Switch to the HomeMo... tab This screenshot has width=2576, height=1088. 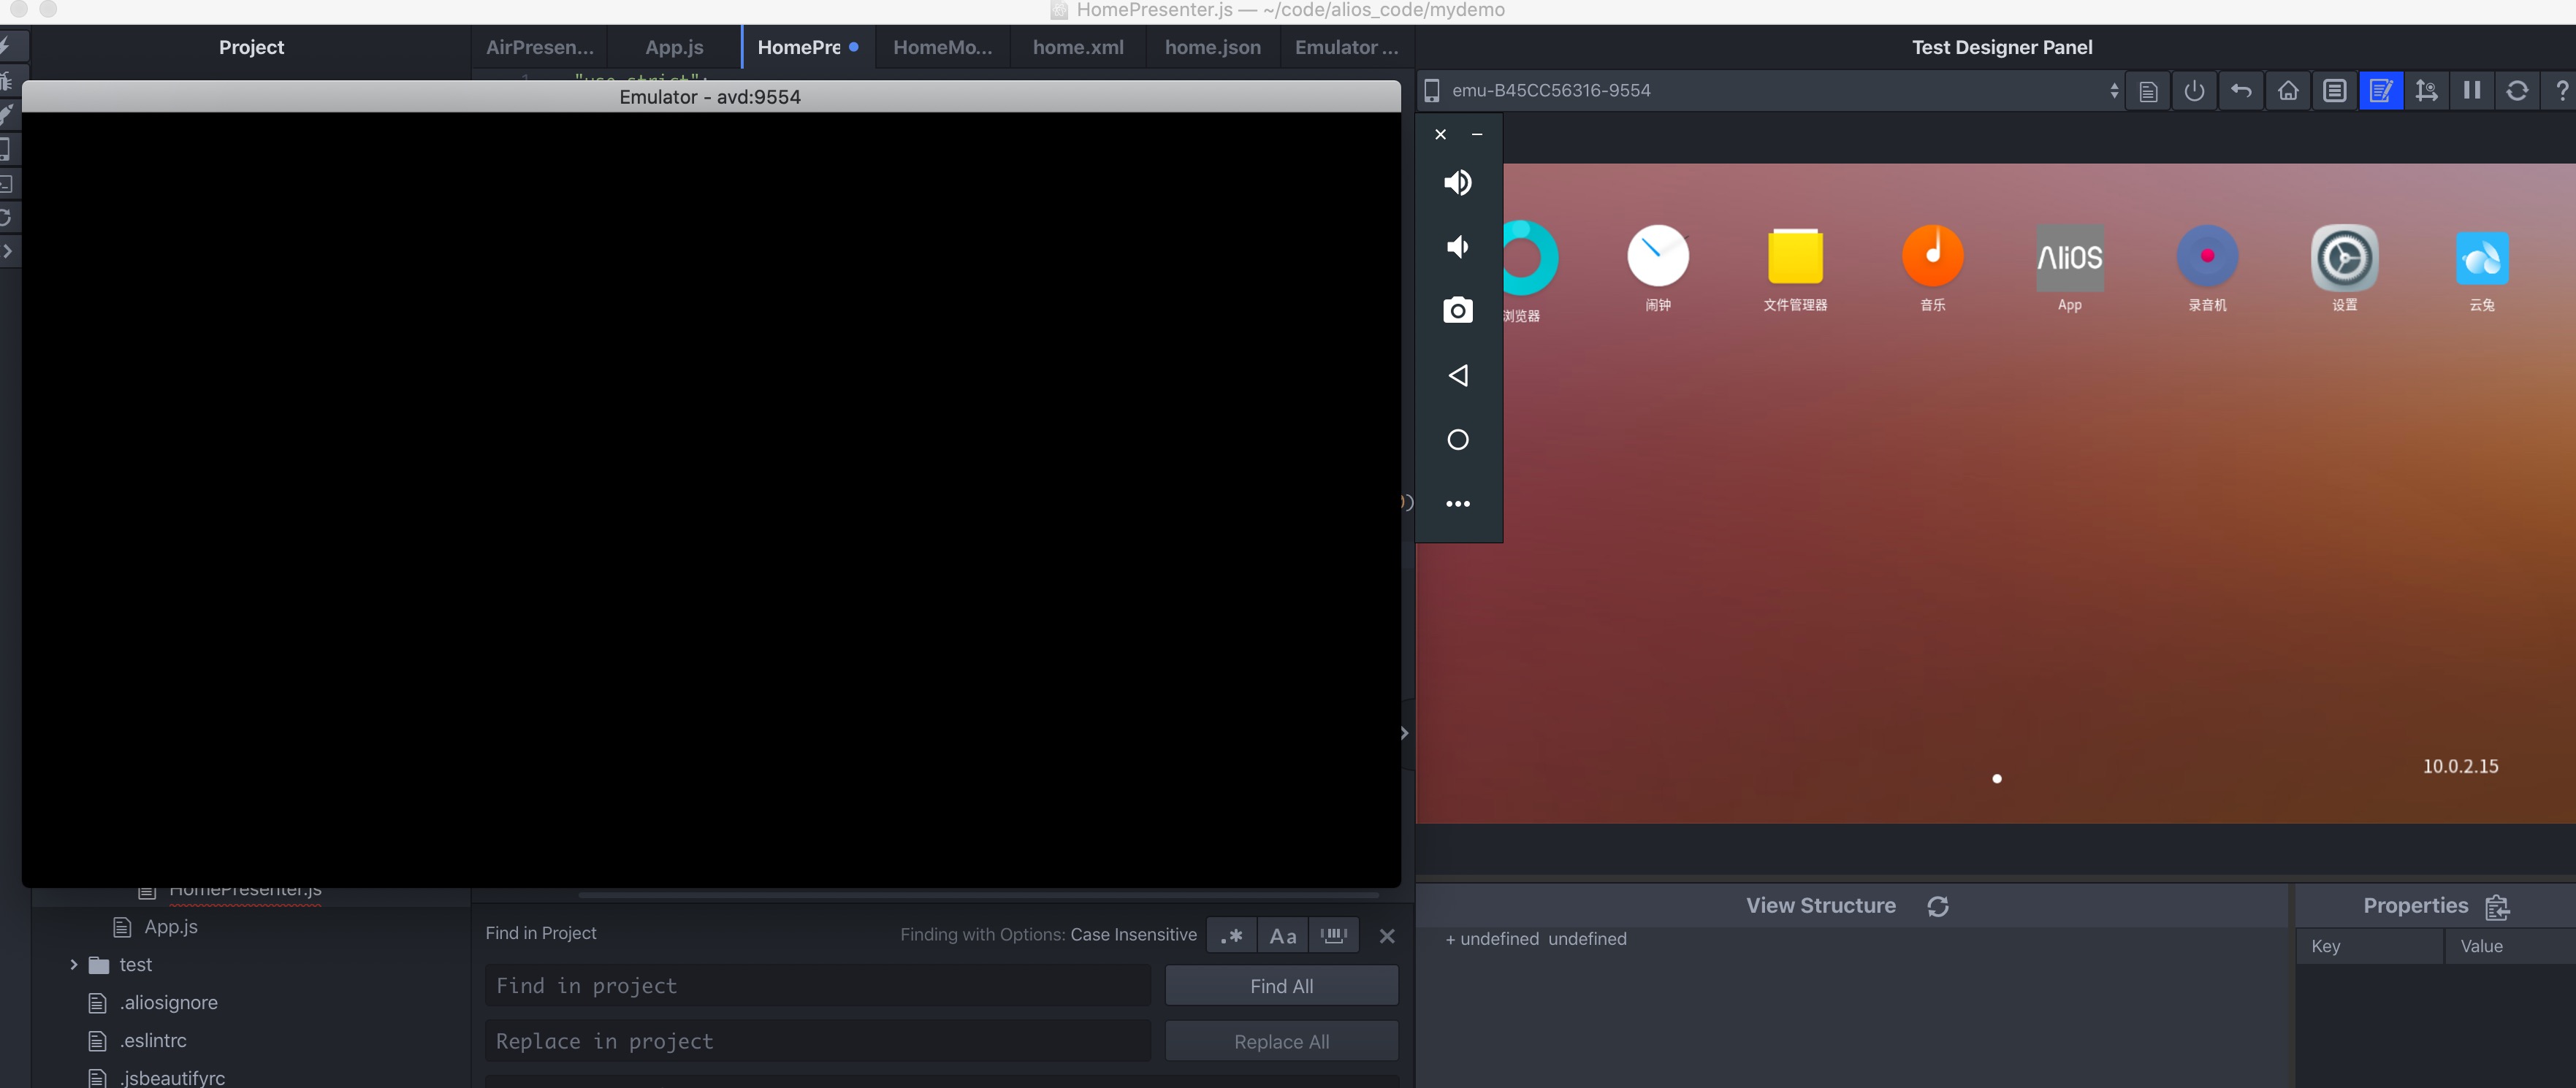coord(943,48)
